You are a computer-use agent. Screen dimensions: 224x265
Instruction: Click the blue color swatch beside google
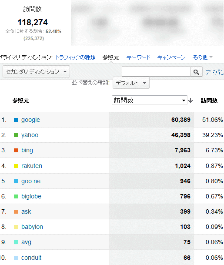coord(16,120)
